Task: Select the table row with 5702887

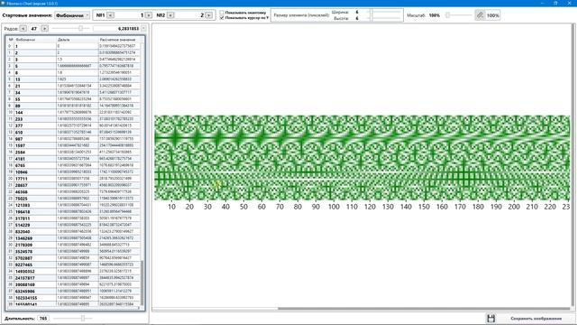Action: (x=74, y=258)
